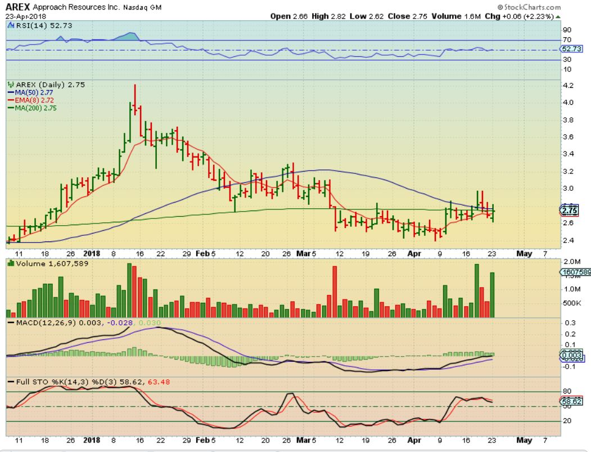This screenshot has width=591, height=452.
Task: Click the EMA(8) 2.72 legend entry
Action: (34, 100)
